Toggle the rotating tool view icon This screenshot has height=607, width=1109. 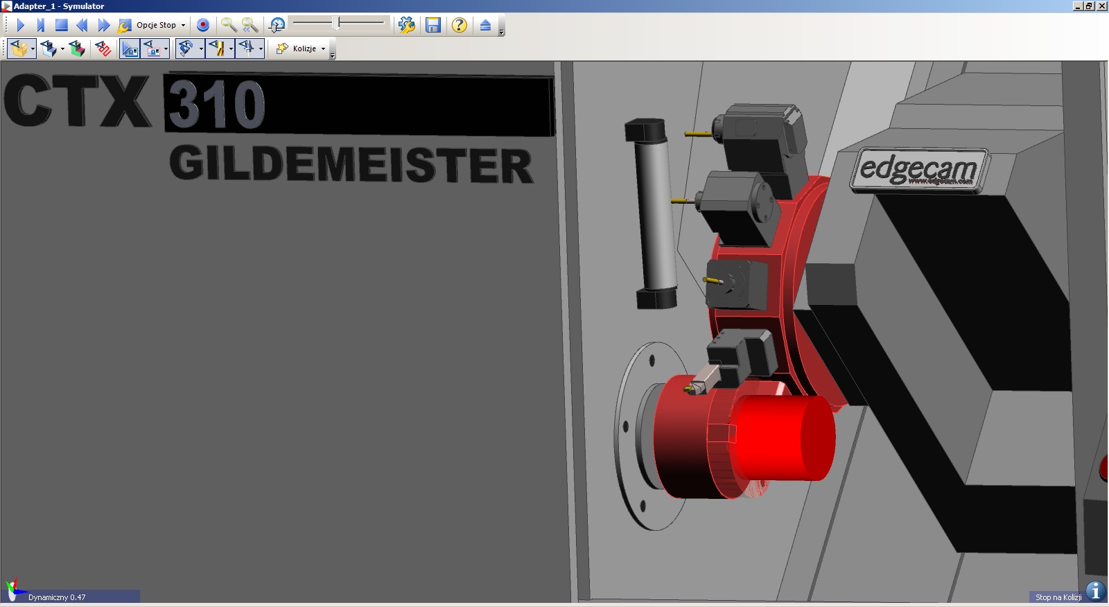tap(186, 49)
